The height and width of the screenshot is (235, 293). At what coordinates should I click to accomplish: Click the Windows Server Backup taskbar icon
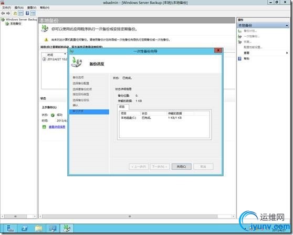coord(67,228)
